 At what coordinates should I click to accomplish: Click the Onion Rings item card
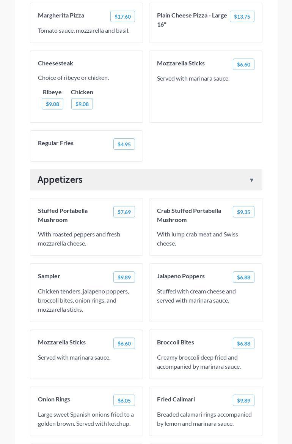[x=86, y=422]
